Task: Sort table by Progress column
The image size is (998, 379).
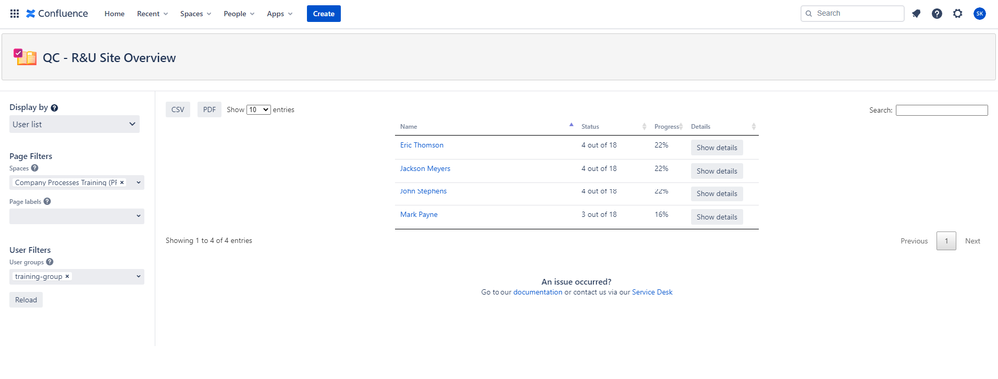Action: tap(668, 126)
